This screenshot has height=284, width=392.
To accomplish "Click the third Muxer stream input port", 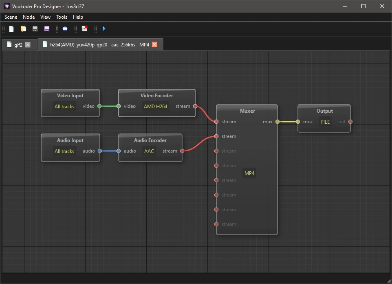I will 216,151.
